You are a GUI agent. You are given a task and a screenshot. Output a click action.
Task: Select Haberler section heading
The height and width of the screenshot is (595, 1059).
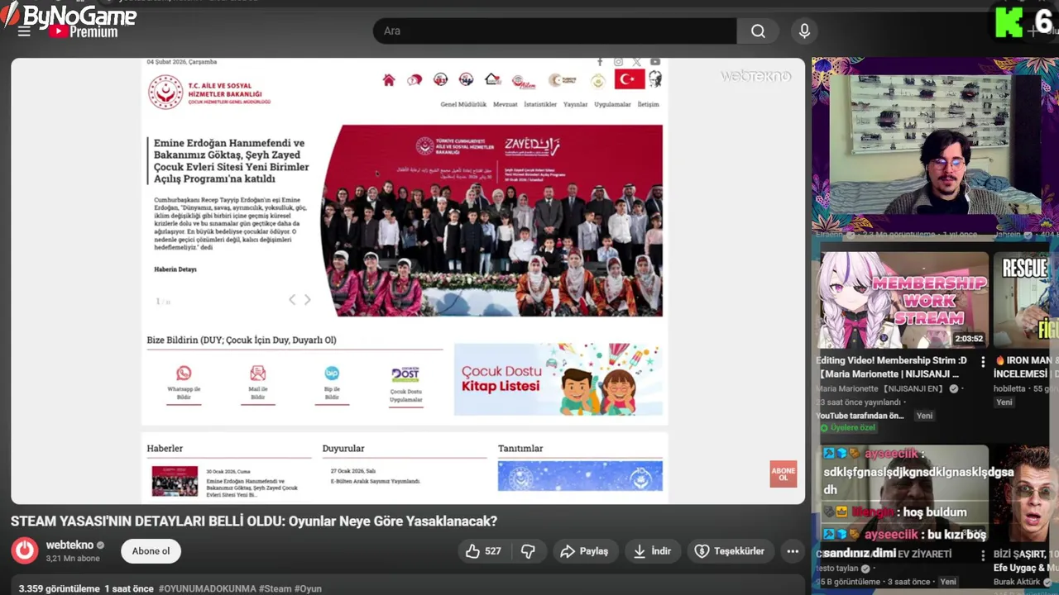[165, 449]
